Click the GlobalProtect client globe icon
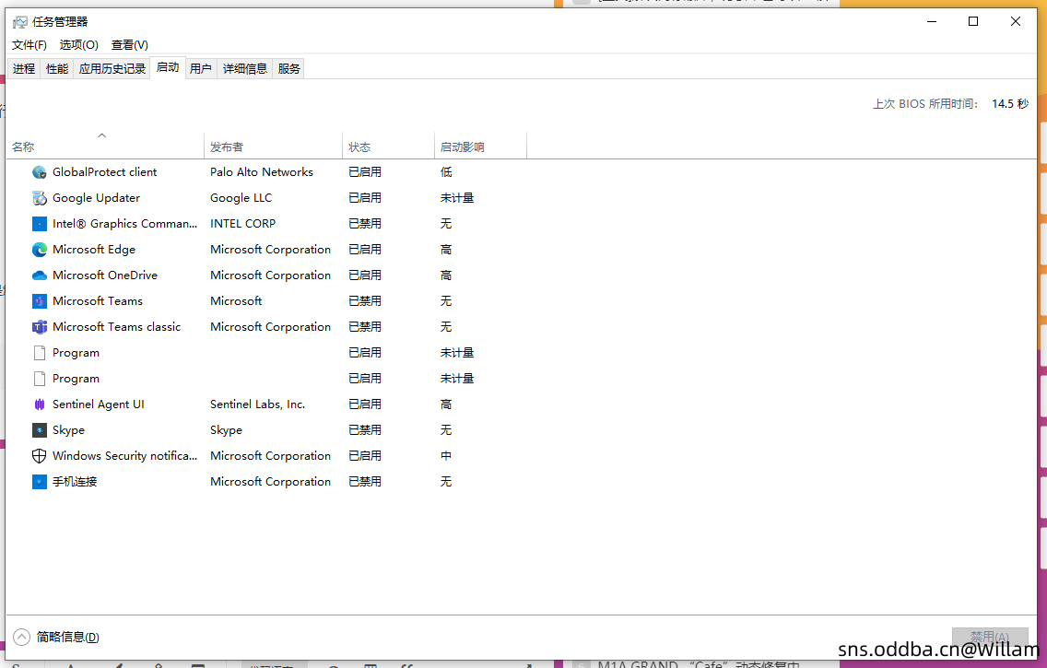The width and height of the screenshot is (1047, 668). tap(40, 172)
